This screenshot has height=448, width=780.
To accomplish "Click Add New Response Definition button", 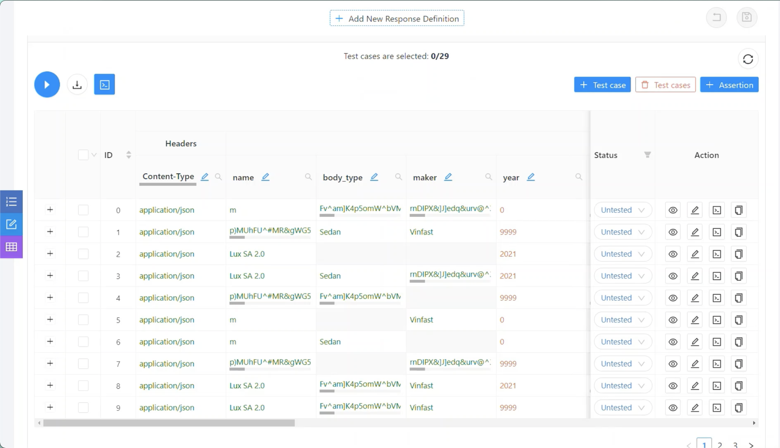I will click(x=397, y=19).
